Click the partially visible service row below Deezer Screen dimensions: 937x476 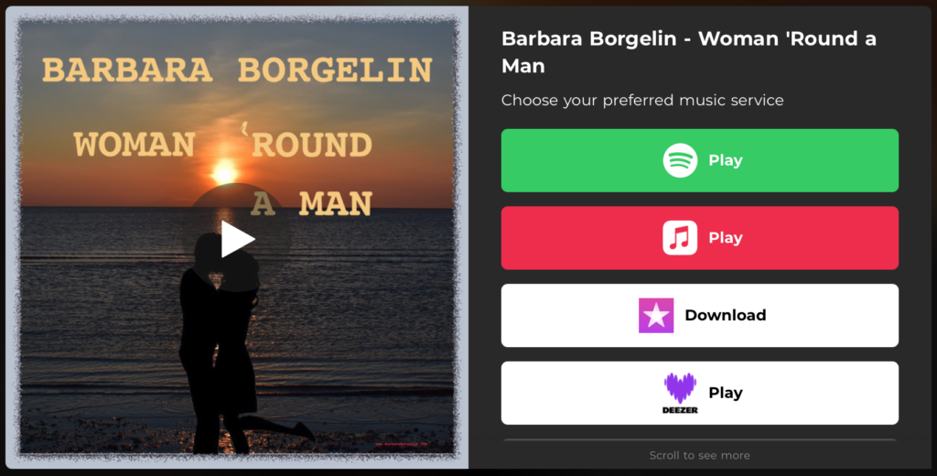pos(700,440)
